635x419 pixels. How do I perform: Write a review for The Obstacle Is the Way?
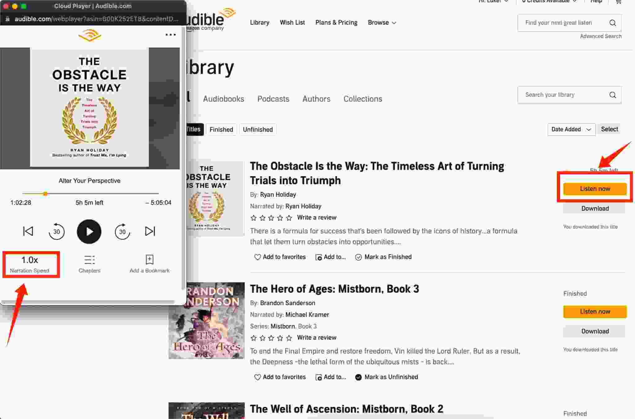317,217
